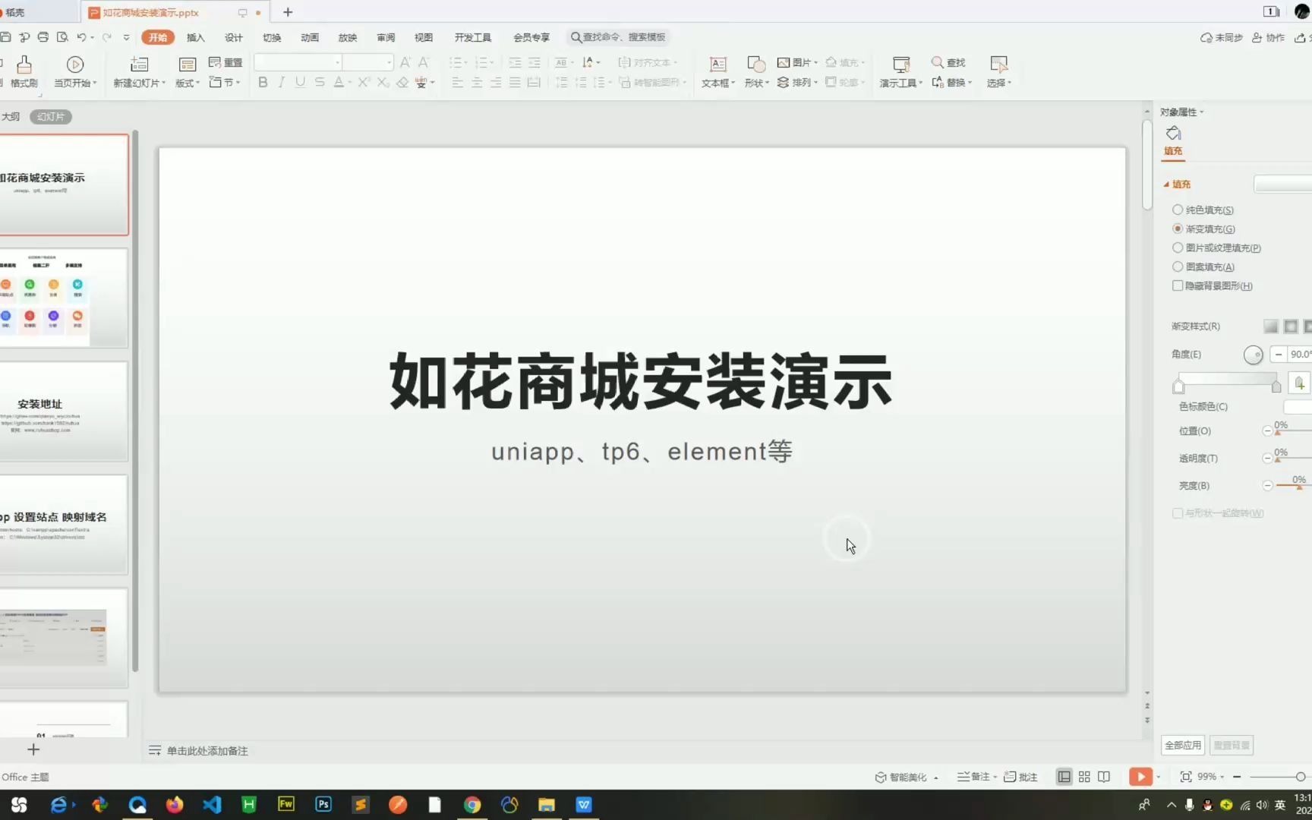Open the View (视图) ribbon tab

coord(424,37)
